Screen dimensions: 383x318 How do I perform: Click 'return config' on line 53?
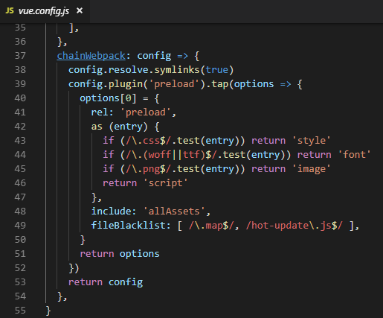(106, 282)
